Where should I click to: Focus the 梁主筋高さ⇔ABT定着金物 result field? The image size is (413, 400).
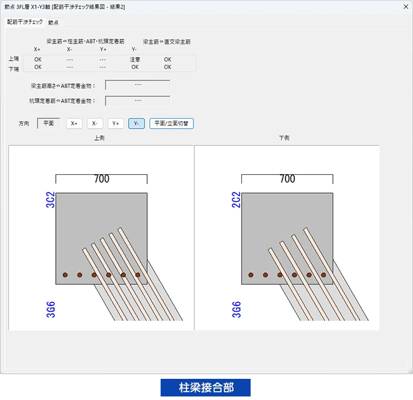138,85
